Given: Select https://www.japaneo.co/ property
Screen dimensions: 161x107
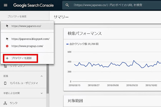Looking at the screenshot, I should [x=27, y=26].
